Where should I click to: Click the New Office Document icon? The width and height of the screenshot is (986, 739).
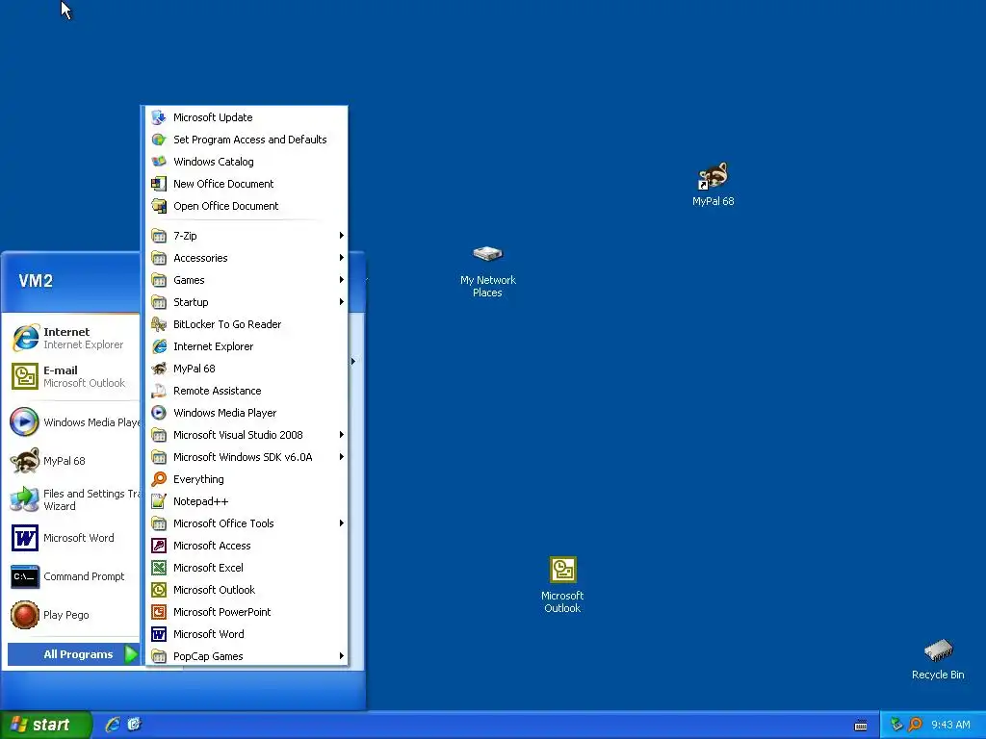pos(159,184)
